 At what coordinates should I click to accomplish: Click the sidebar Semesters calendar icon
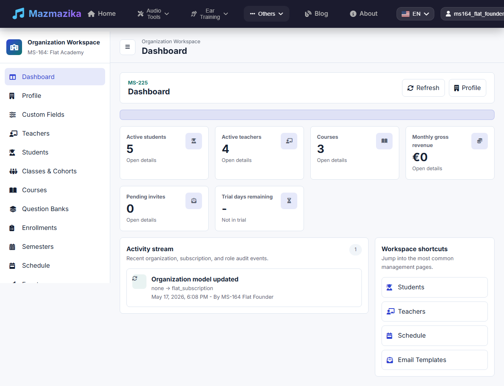click(12, 247)
